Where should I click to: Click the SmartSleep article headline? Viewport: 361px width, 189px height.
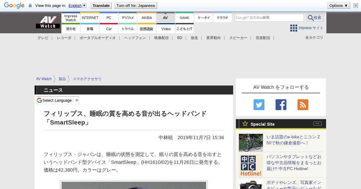pyautogui.click(x=125, y=118)
